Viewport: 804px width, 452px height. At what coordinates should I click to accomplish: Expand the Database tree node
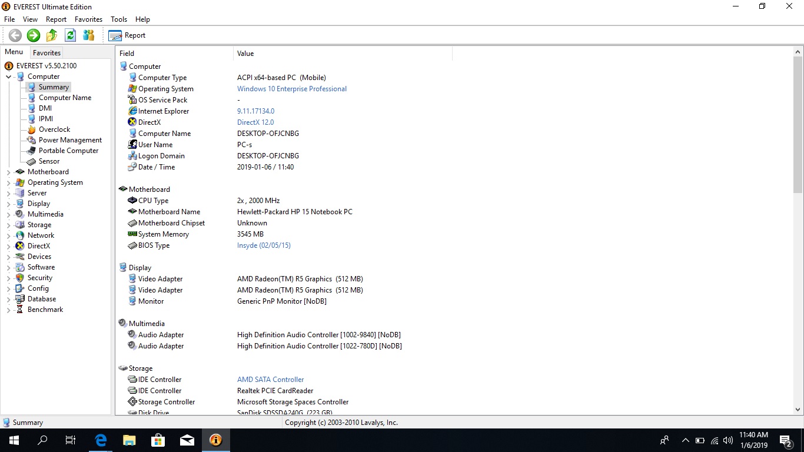(8, 299)
